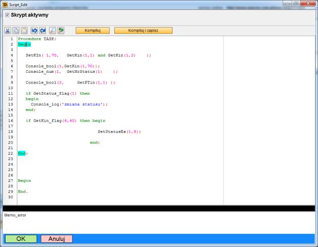318x247 pixels.
Task: Toggle the Skrypt aktywny checkbox
Action: [x=7, y=15]
